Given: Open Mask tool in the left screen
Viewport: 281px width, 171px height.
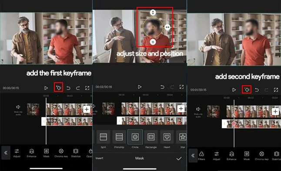Looking at the screenshot, I should tap(46, 153).
